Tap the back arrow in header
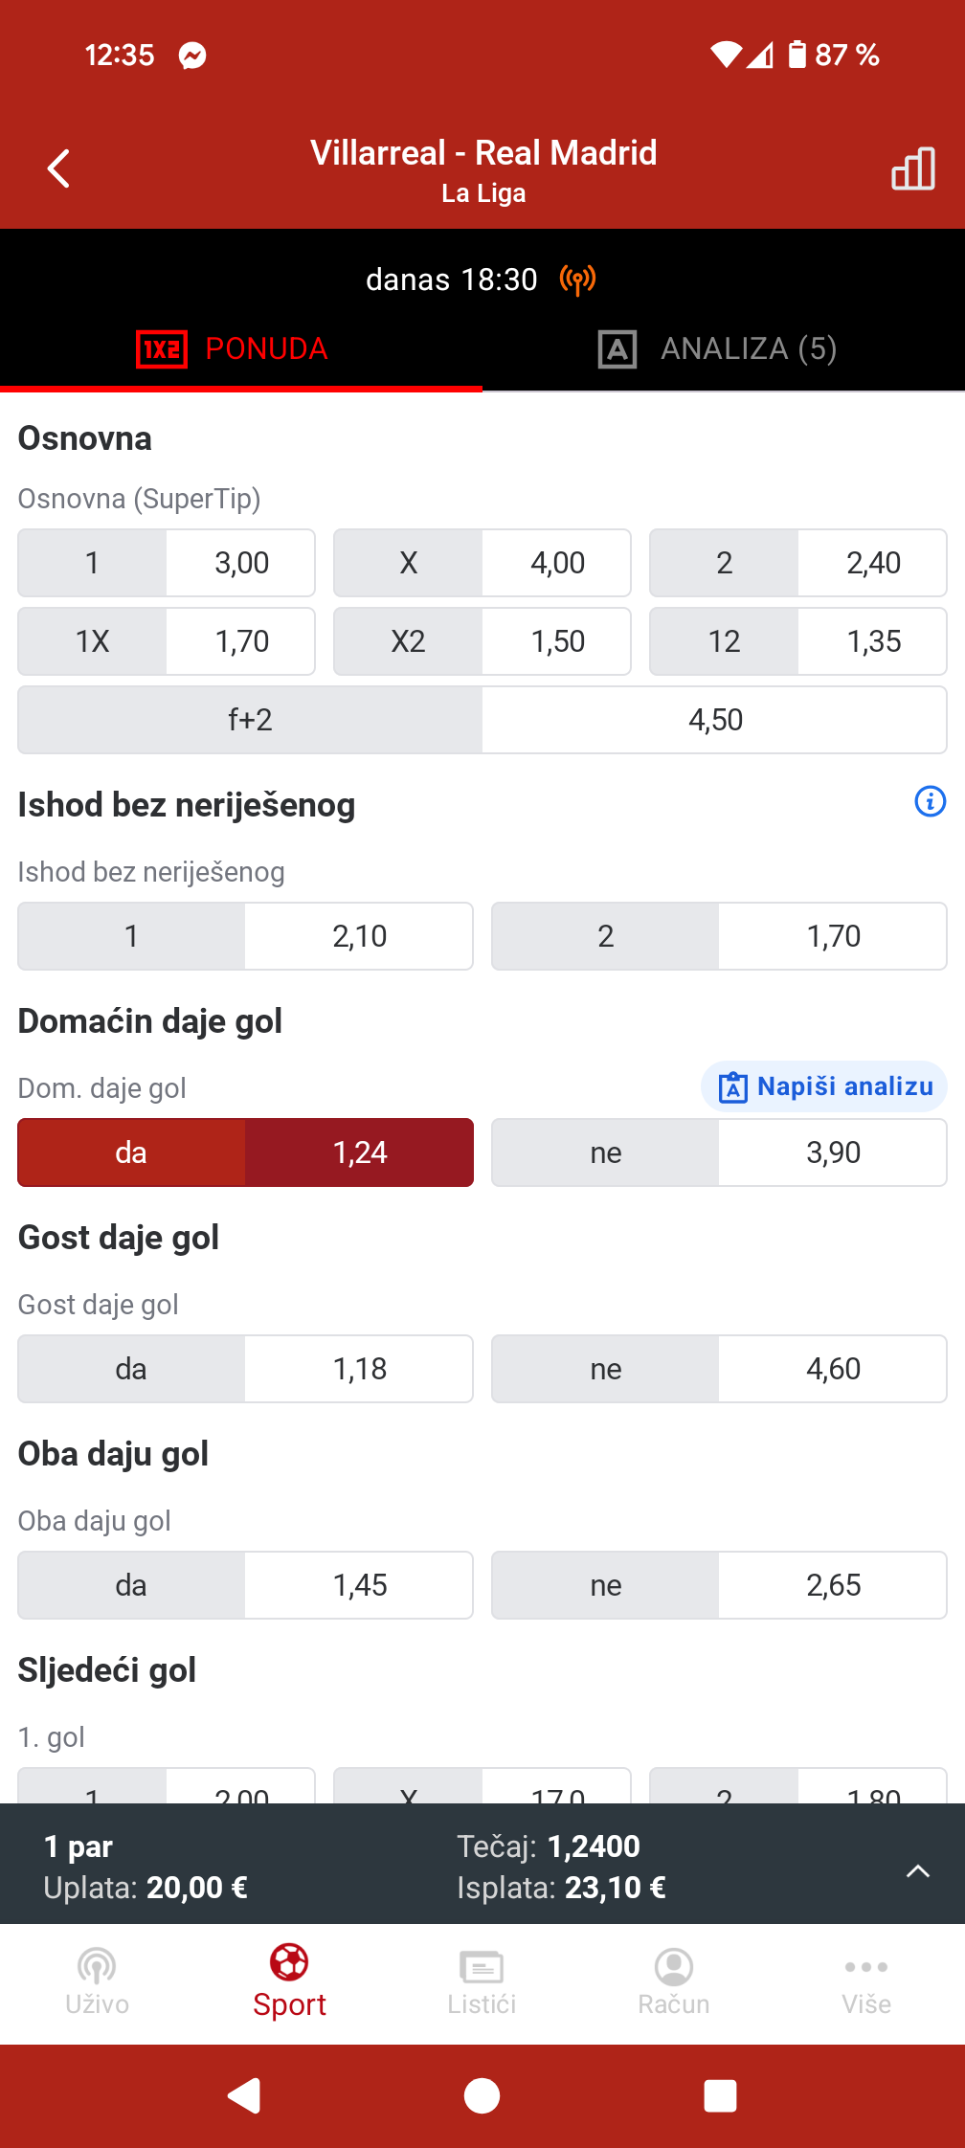The image size is (965, 2148). pyautogui.click(x=59, y=168)
